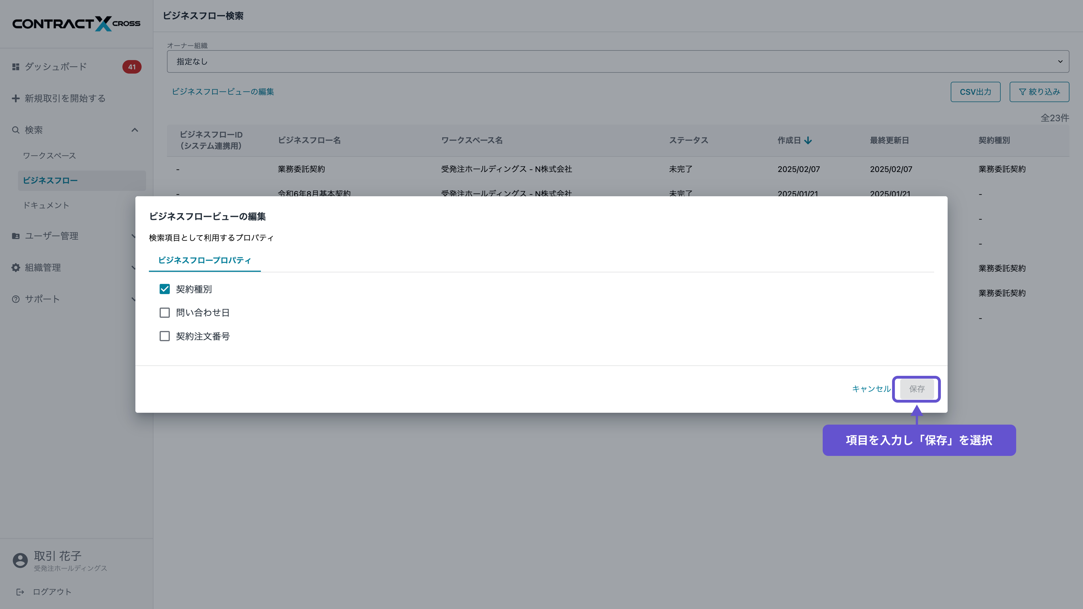Uncheck the 契約種別 checkbox
This screenshot has height=609, width=1083.
(x=164, y=289)
